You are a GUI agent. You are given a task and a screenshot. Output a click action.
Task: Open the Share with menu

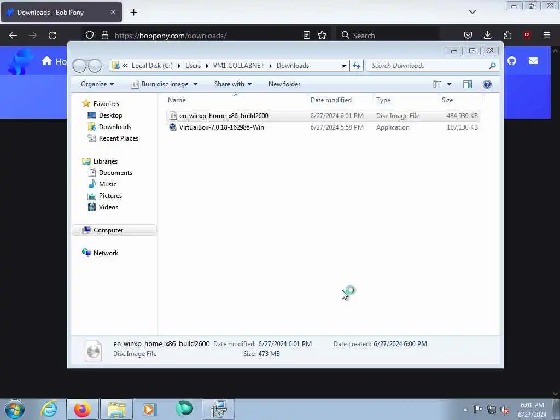233,84
